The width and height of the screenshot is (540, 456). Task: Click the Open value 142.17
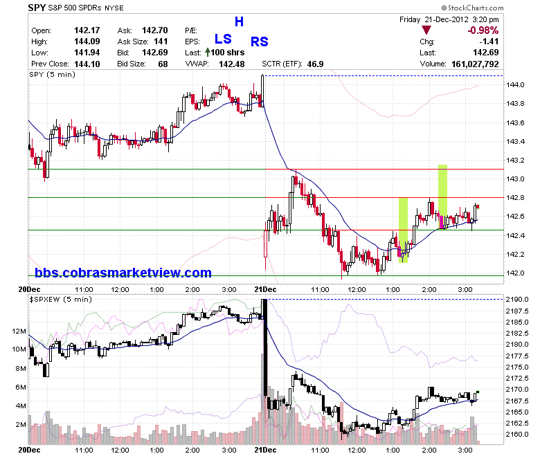[x=87, y=30]
